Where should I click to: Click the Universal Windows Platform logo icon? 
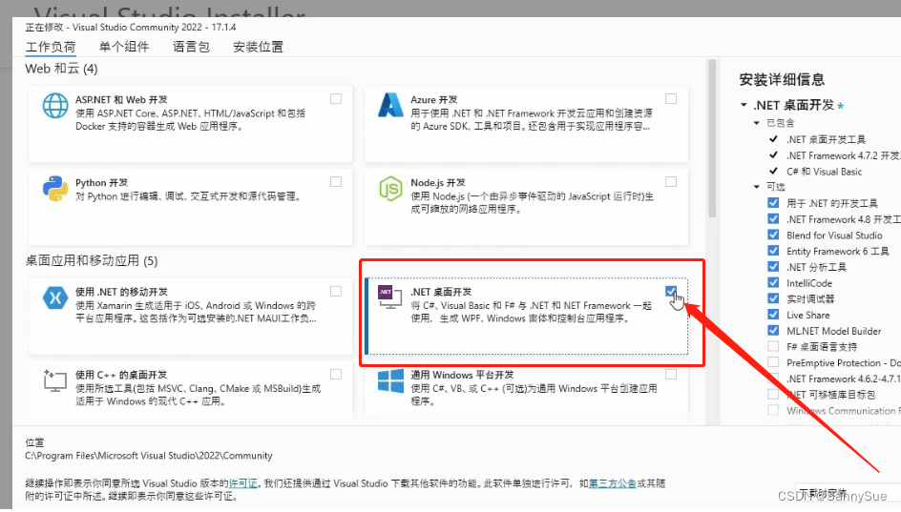390,380
